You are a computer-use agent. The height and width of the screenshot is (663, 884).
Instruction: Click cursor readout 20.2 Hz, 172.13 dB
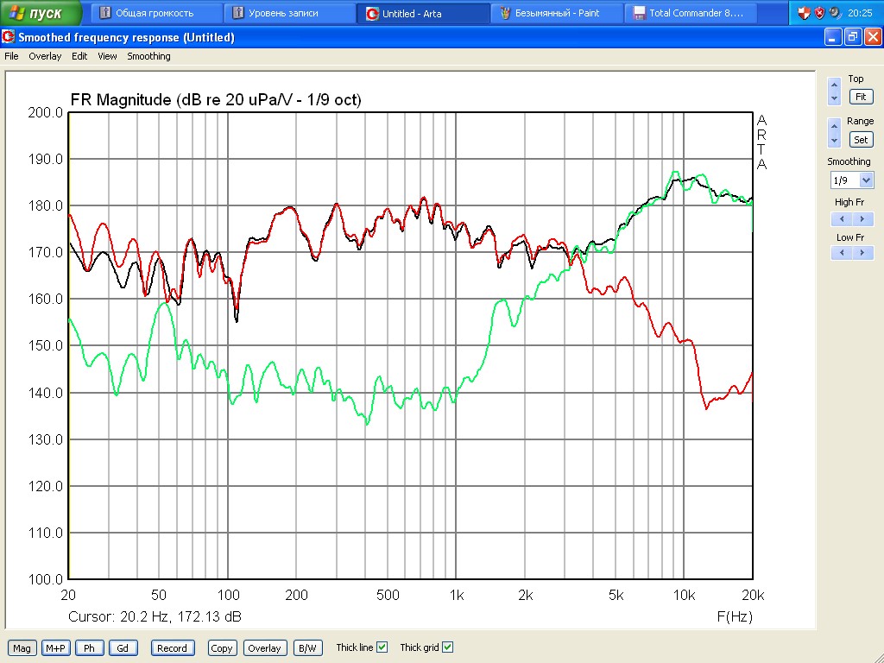pyautogui.click(x=155, y=616)
